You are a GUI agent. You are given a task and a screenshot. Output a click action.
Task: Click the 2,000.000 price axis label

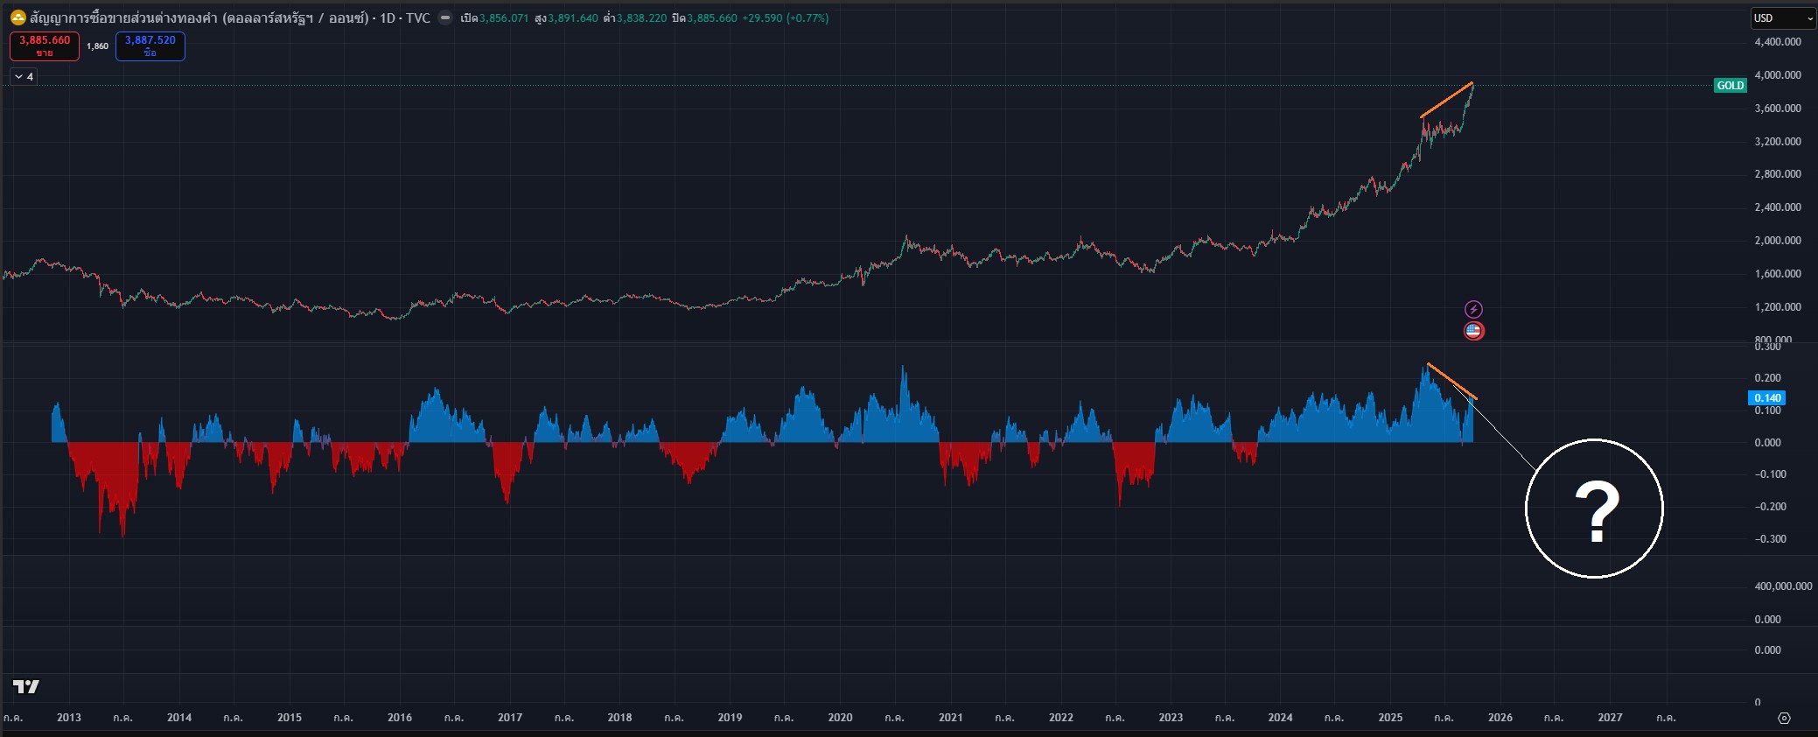(1778, 241)
